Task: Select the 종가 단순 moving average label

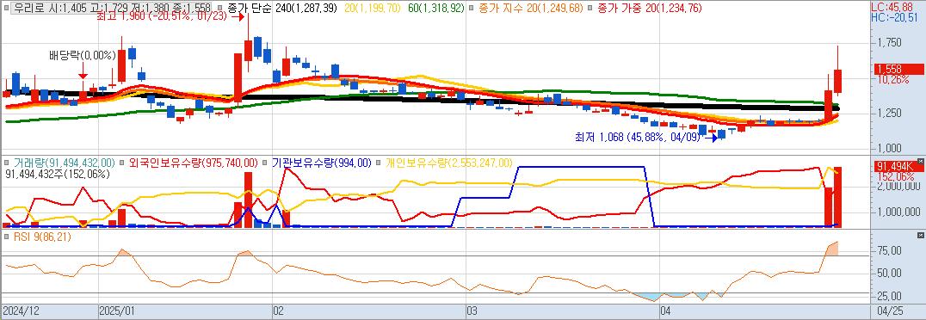Action: (x=281, y=9)
